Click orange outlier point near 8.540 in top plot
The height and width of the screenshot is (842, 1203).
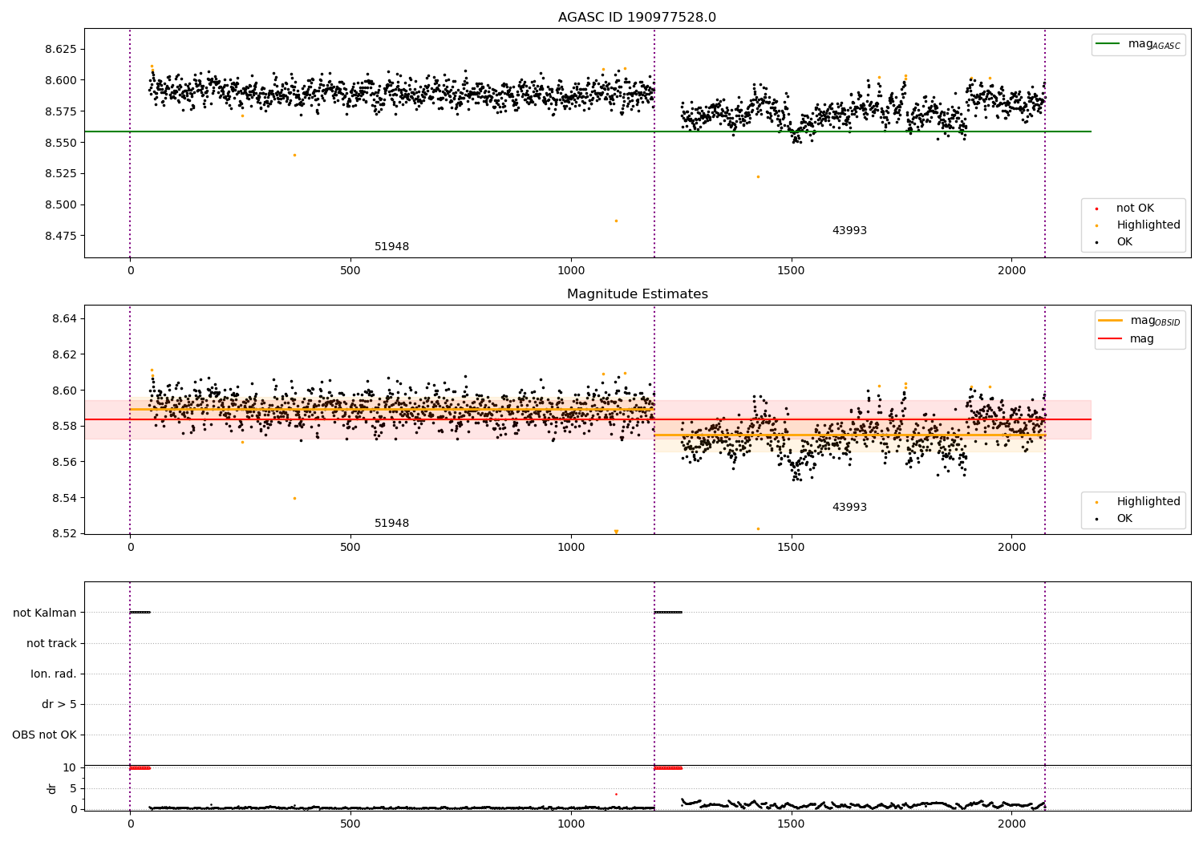coord(294,156)
